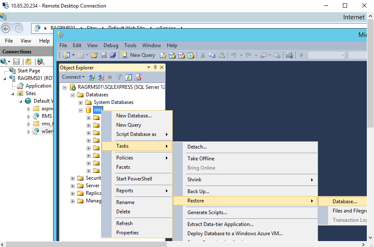Click Analysis Services MDX Query icon
Screen dimensions: 374x247
point(172,55)
